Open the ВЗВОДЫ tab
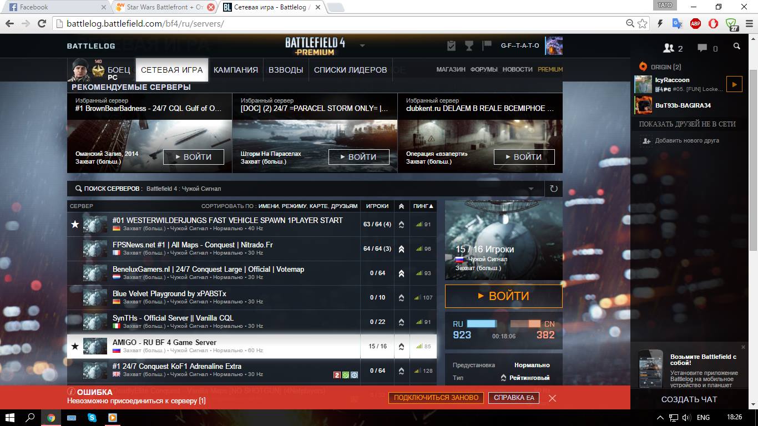Image resolution: width=758 pixels, height=426 pixels. click(x=286, y=70)
